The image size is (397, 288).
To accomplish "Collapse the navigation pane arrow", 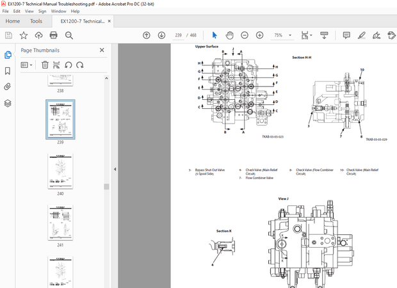I will [x=115, y=169].
